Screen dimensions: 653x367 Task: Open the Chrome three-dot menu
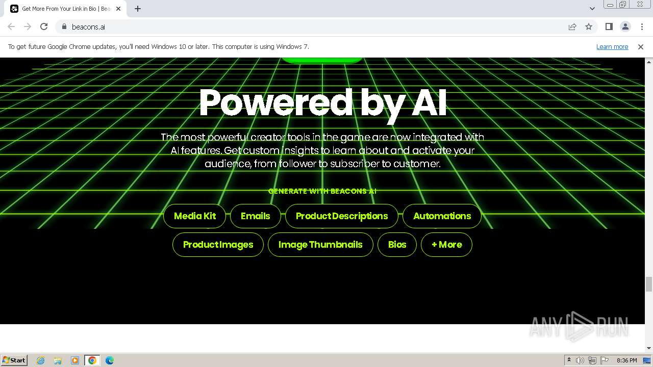[642, 27]
